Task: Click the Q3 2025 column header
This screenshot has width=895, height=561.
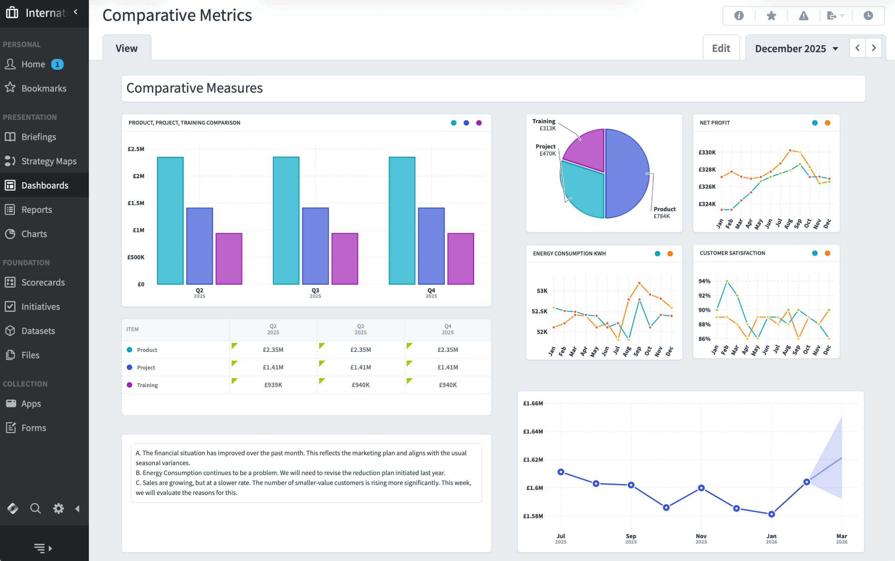Action: pyautogui.click(x=360, y=329)
